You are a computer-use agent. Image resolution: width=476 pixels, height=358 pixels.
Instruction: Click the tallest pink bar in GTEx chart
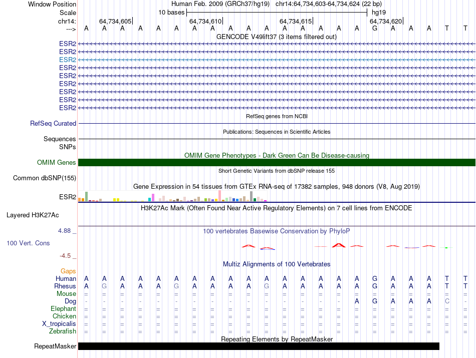[x=220, y=196]
